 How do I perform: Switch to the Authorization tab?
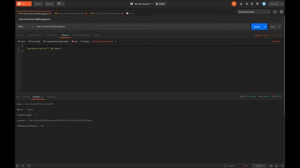(35, 35)
